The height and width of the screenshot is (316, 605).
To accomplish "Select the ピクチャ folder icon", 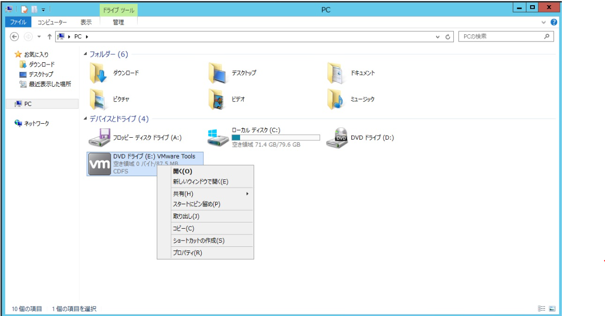I will pyautogui.click(x=98, y=99).
